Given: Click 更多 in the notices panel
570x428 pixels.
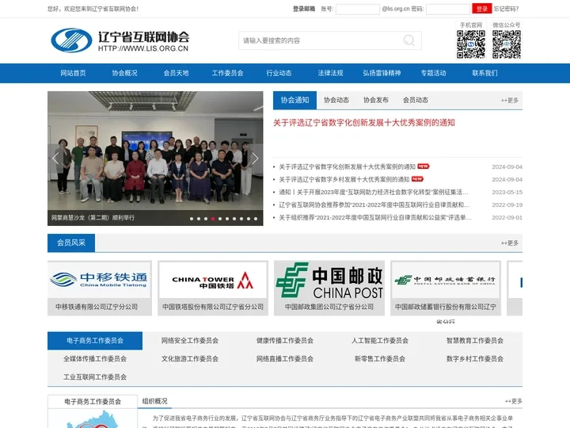Looking at the screenshot, I should coord(510,101).
